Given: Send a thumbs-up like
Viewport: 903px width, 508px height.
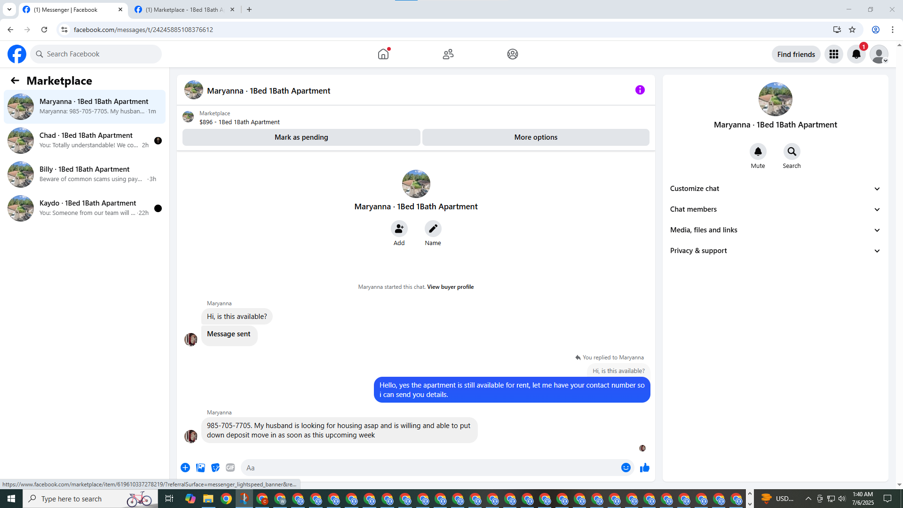Looking at the screenshot, I should [x=644, y=468].
